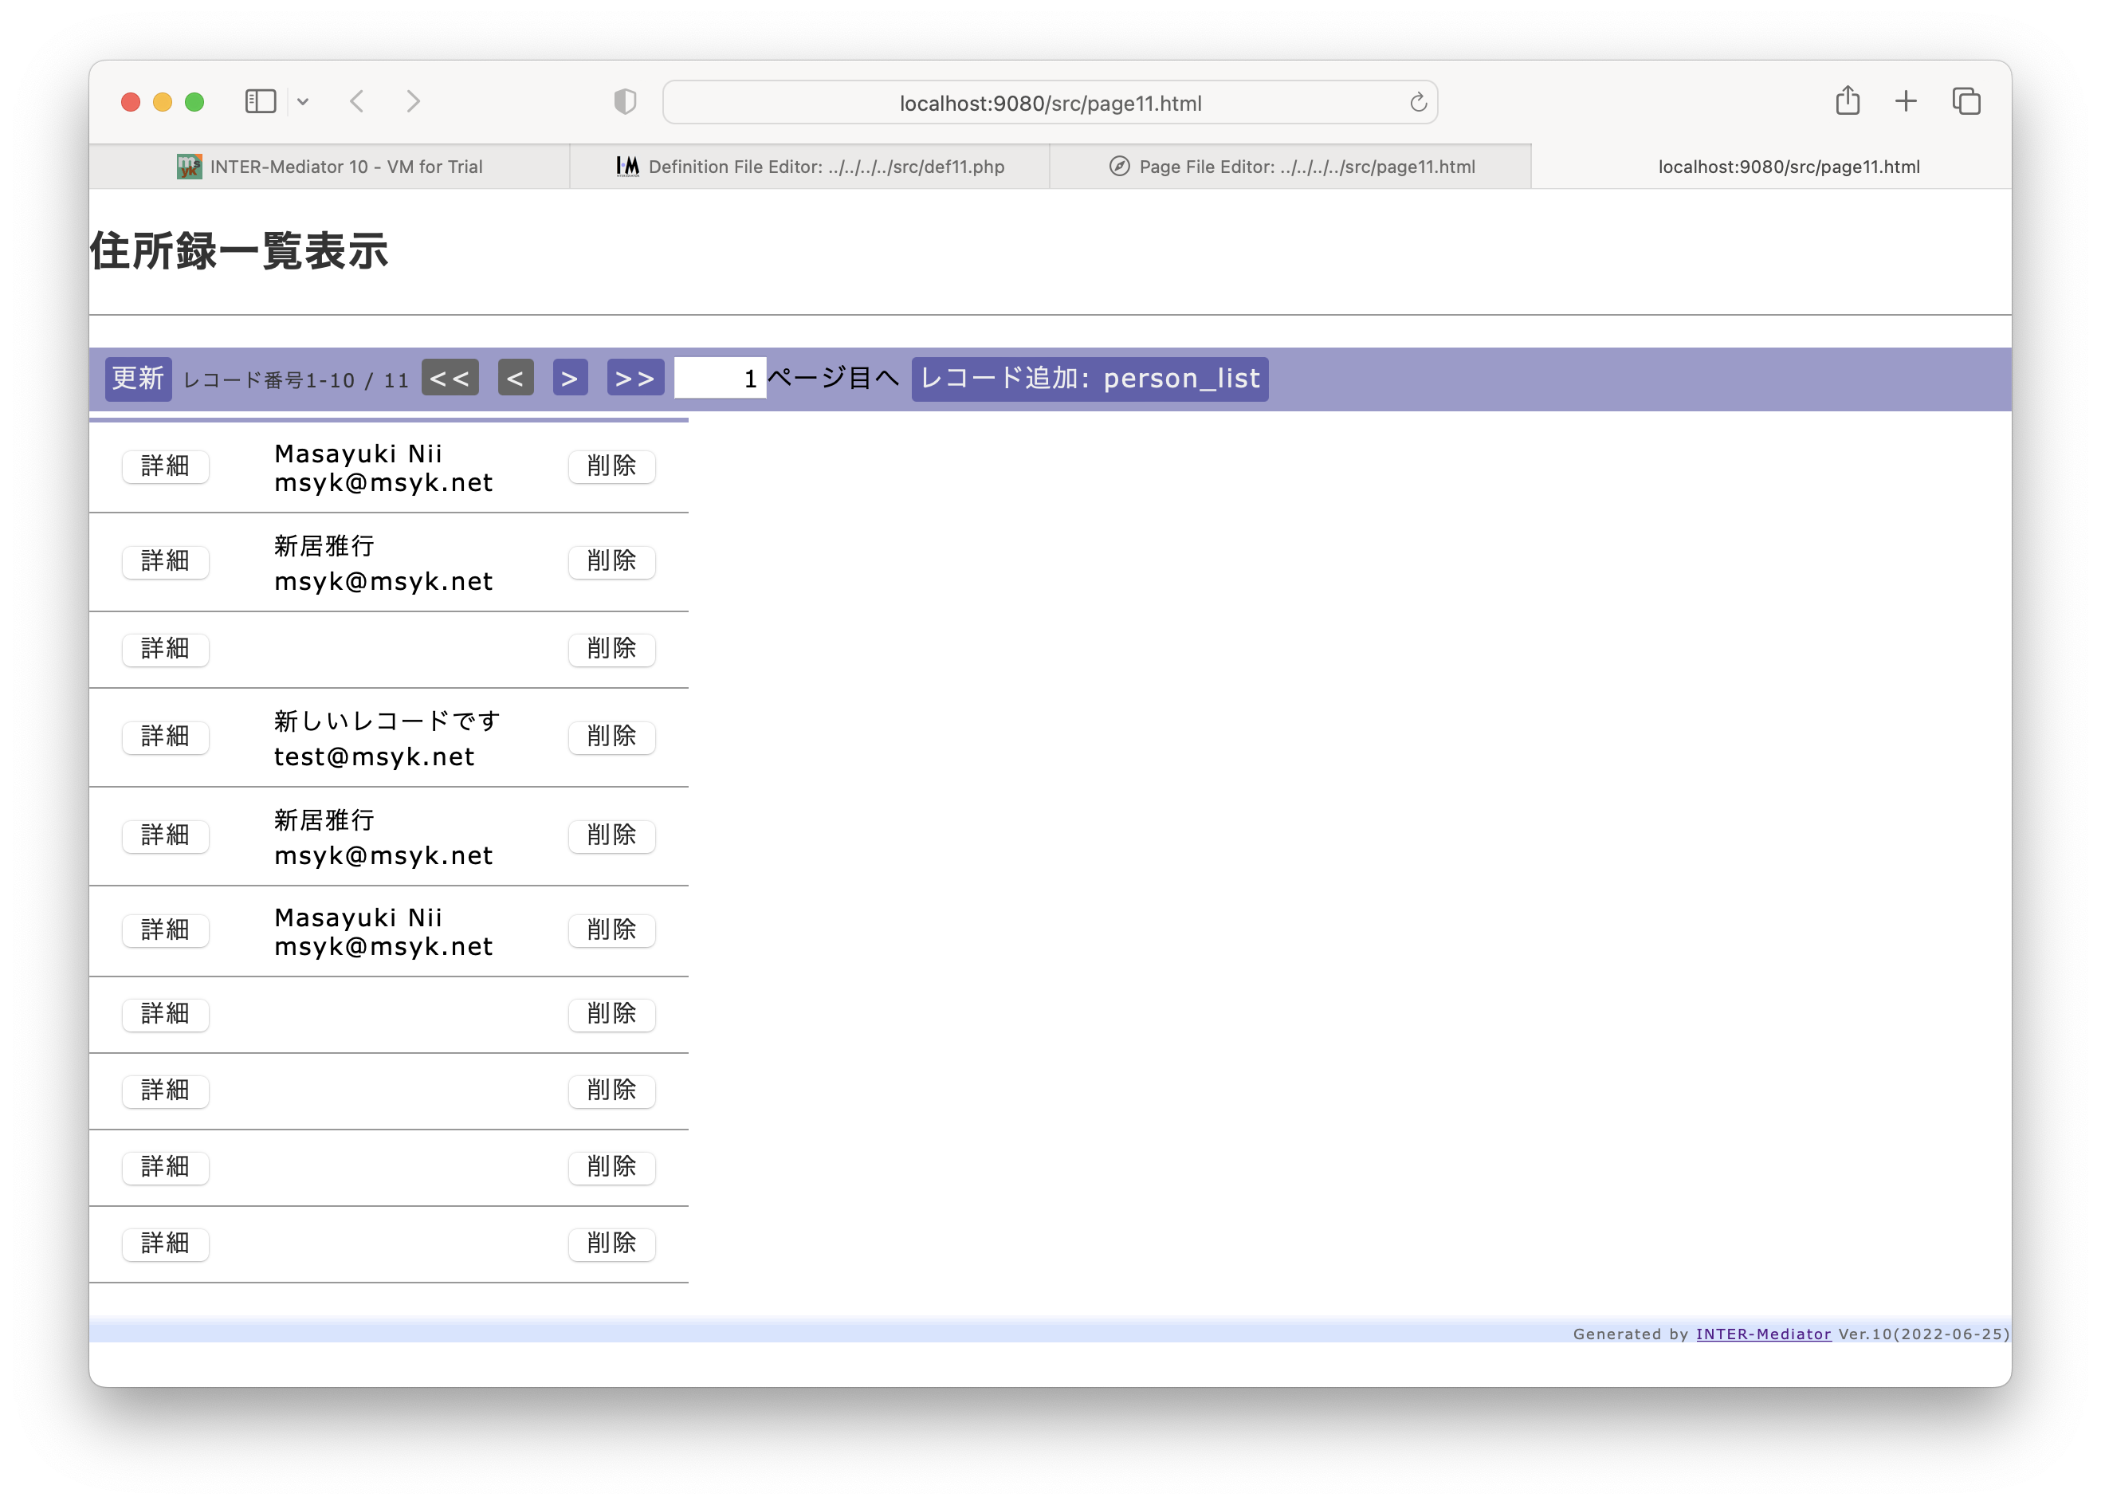Click the page number input field

(x=720, y=378)
